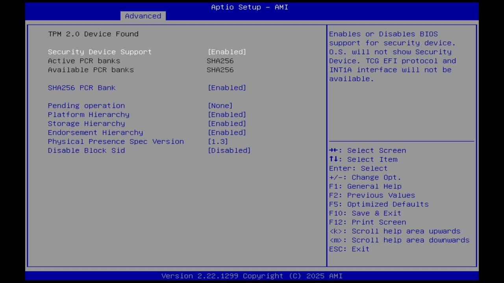Click the TPM 2.0 Device Found header

93,34
